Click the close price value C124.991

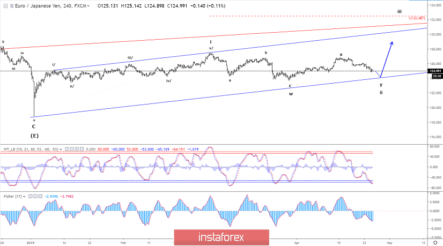click(x=177, y=6)
